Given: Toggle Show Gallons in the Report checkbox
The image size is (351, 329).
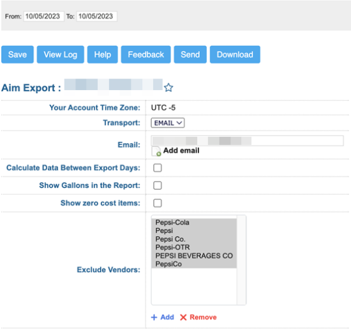Looking at the screenshot, I should [158, 185].
